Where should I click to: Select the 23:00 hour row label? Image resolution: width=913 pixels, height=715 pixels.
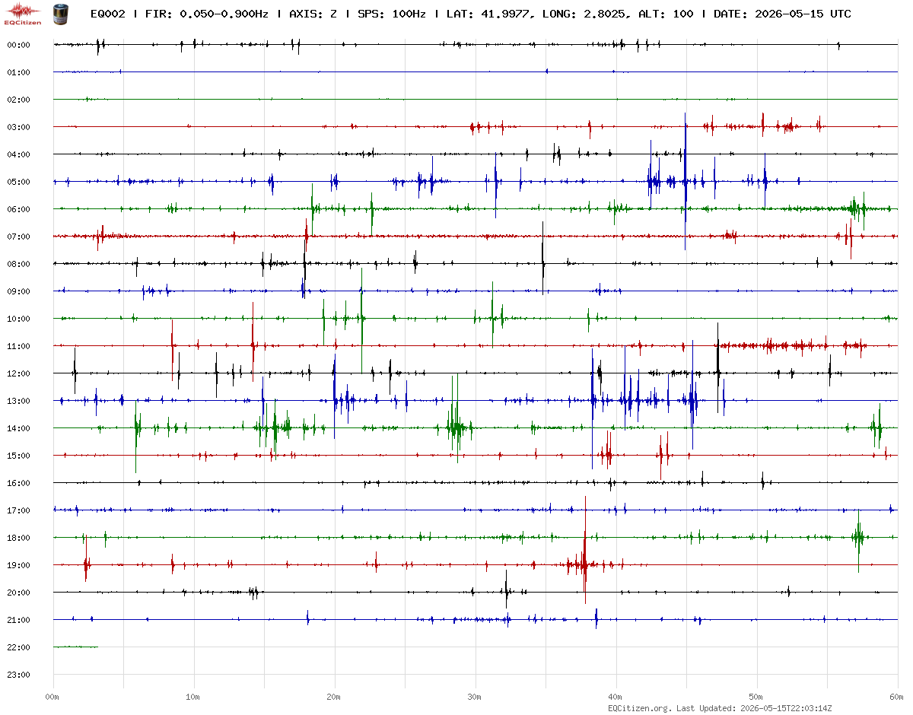(18, 675)
